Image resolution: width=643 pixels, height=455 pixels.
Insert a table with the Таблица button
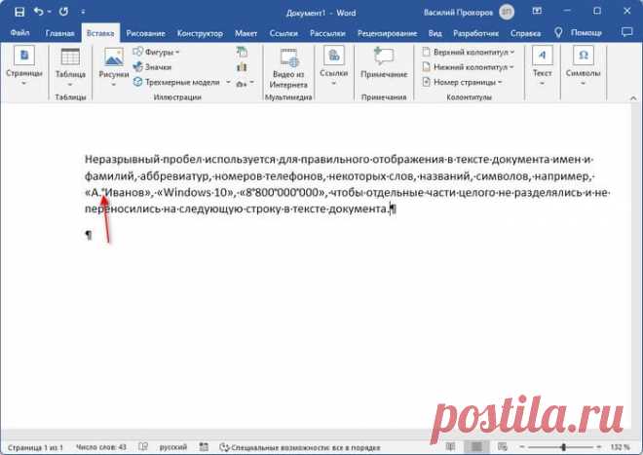coord(70,67)
